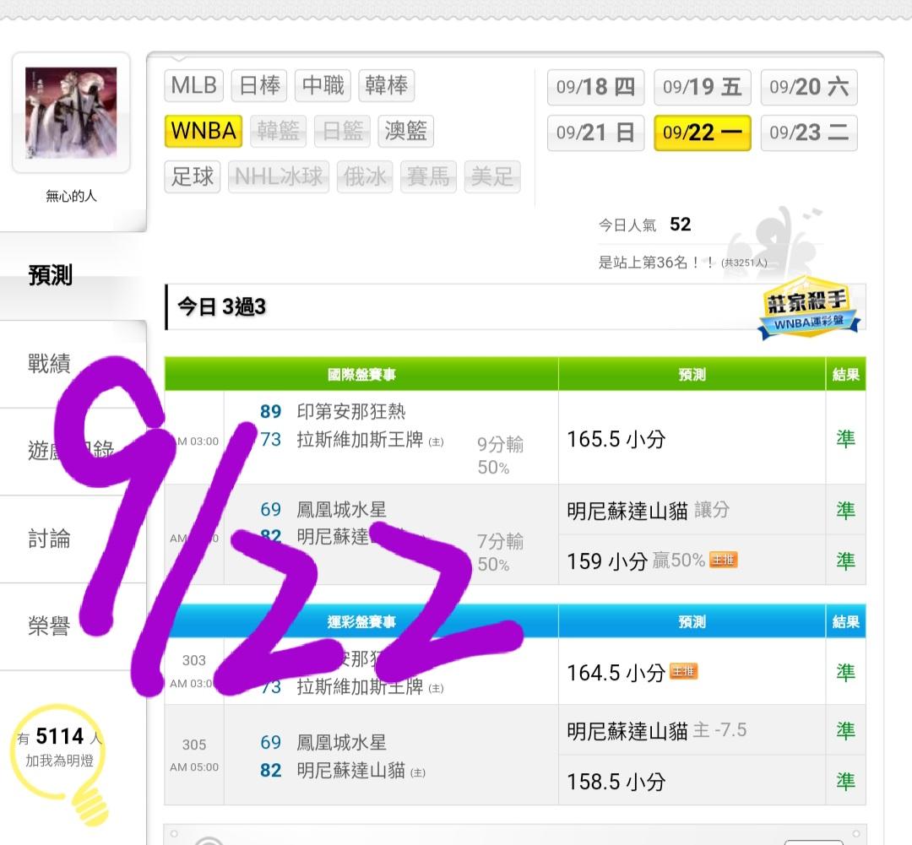Image resolution: width=912 pixels, height=845 pixels.
Task: Switch date to 09/21 日
Action: coord(595,133)
